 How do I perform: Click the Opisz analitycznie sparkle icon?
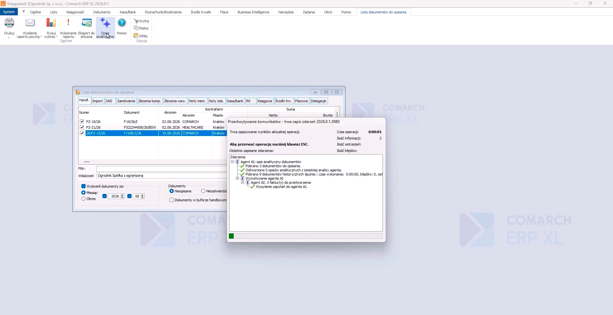click(x=105, y=23)
